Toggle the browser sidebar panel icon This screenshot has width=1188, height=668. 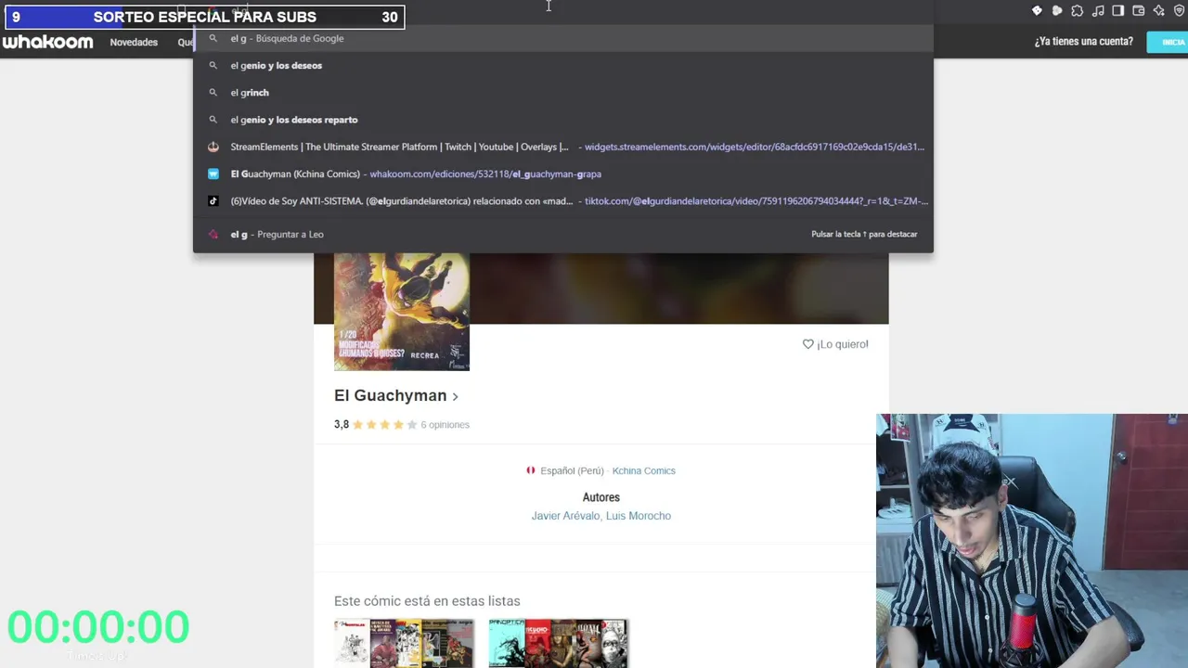point(1118,10)
